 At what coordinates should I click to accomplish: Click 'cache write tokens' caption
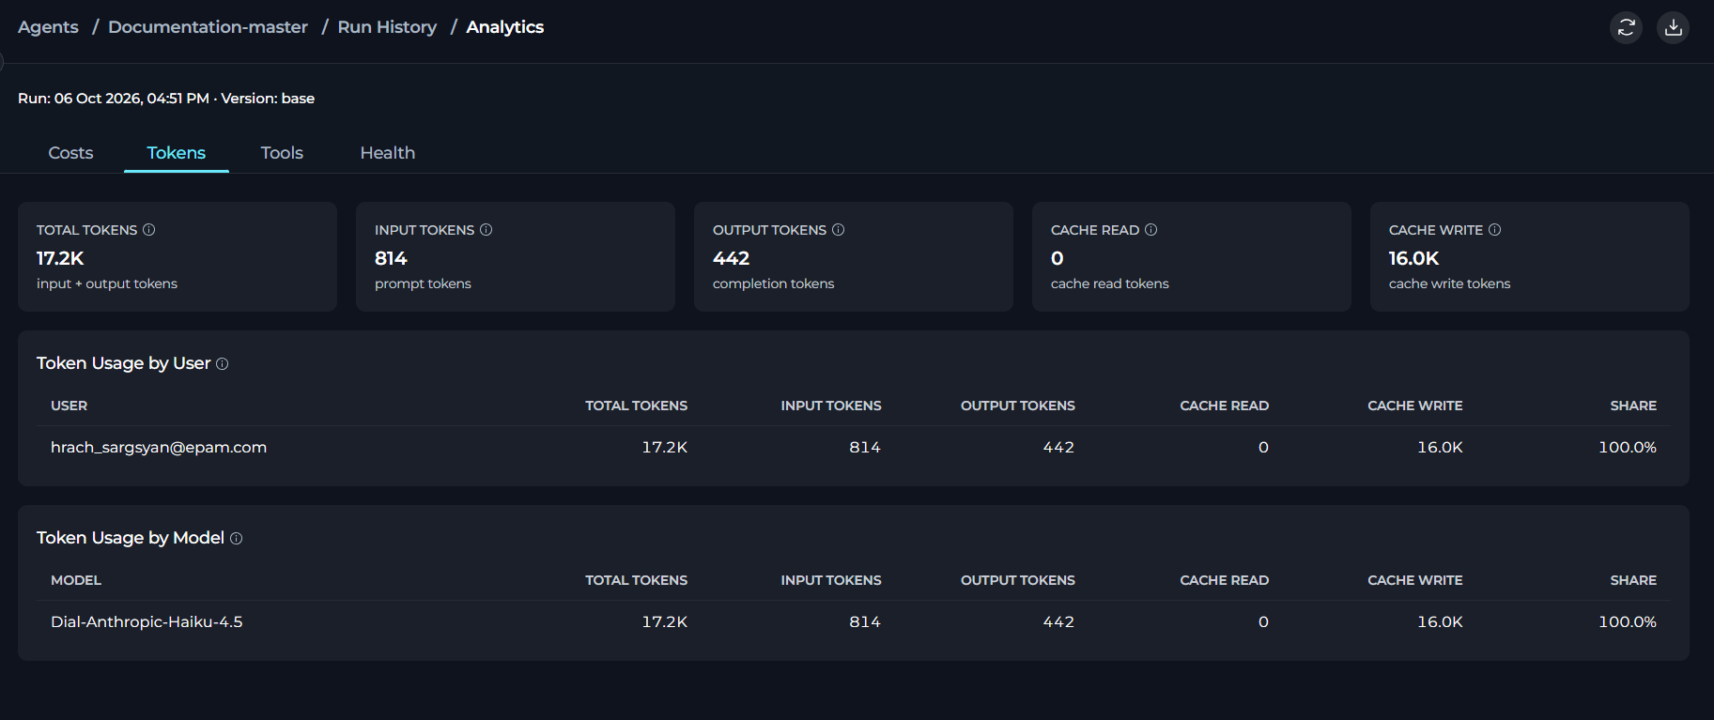[1450, 283]
